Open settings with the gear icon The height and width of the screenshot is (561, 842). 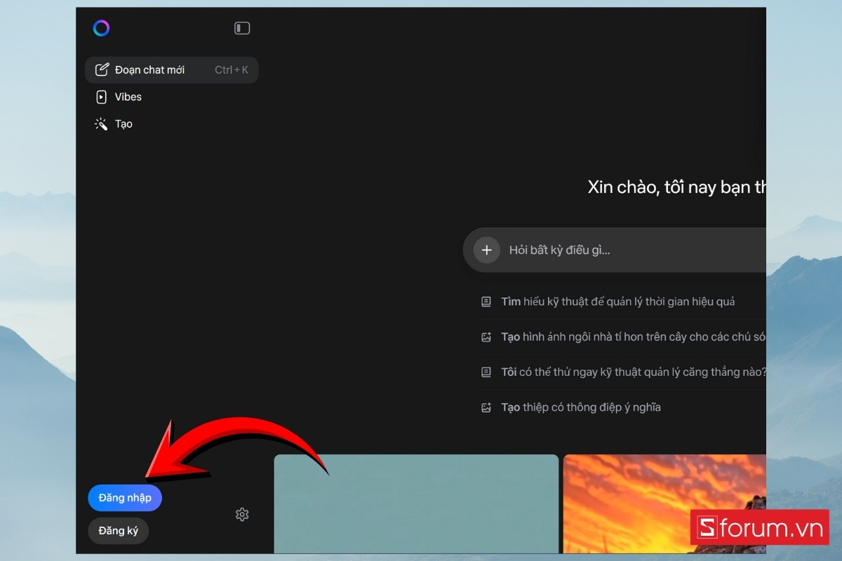pos(242,514)
